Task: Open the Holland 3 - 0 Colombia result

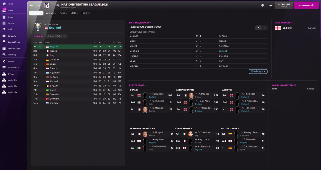Action: [x=198, y=56]
